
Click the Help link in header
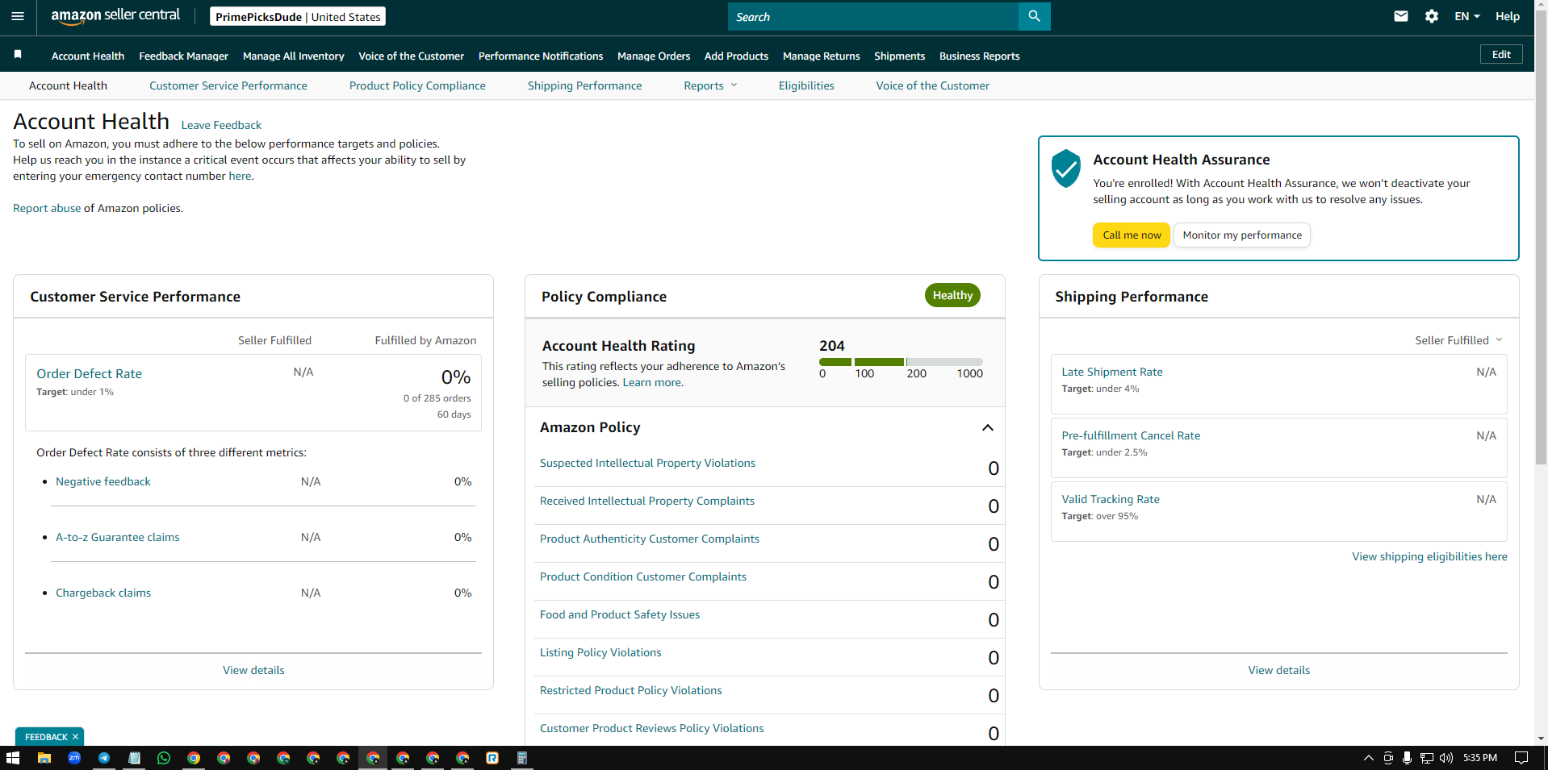tap(1507, 16)
